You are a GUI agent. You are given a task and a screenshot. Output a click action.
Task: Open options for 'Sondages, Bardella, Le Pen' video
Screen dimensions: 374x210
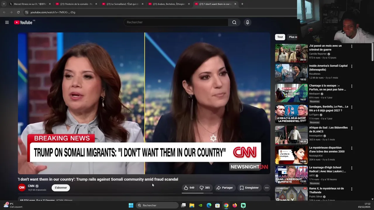352,107
